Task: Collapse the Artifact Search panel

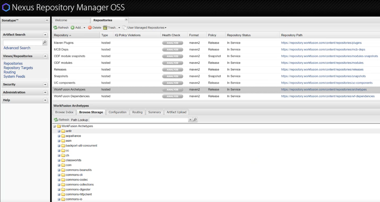Action: pyautogui.click(x=45, y=34)
